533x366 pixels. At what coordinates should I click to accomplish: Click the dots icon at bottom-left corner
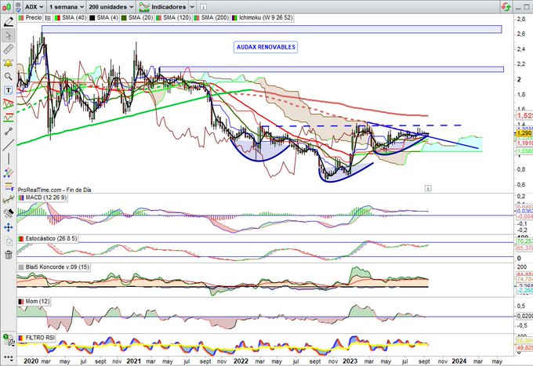(x=9, y=358)
